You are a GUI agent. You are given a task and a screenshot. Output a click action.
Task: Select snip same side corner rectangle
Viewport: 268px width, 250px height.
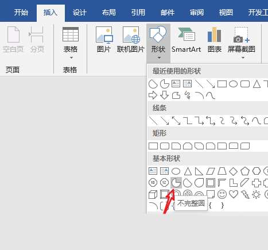188,146
